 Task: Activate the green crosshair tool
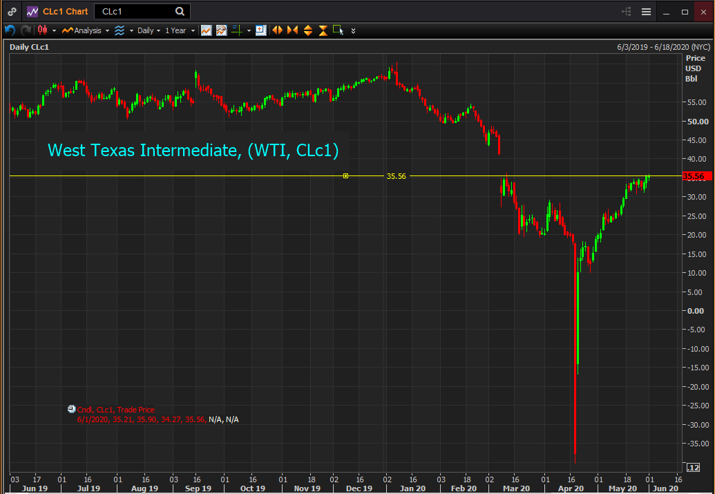(237, 30)
